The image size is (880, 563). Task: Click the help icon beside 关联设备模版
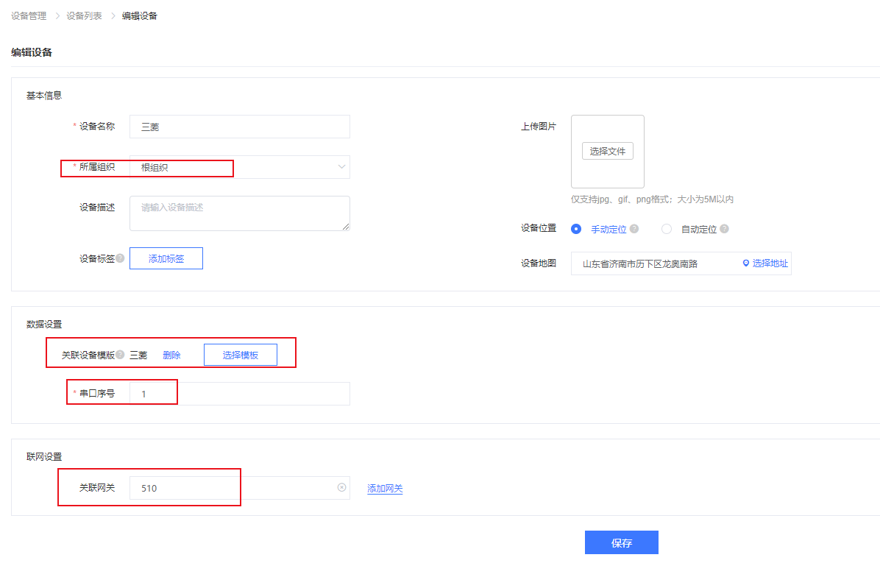[120, 355]
